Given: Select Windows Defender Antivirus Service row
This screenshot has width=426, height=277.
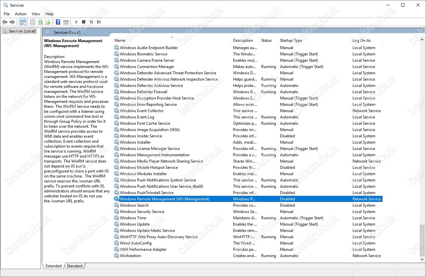Looking at the screenshot, I should coord(248,86).
